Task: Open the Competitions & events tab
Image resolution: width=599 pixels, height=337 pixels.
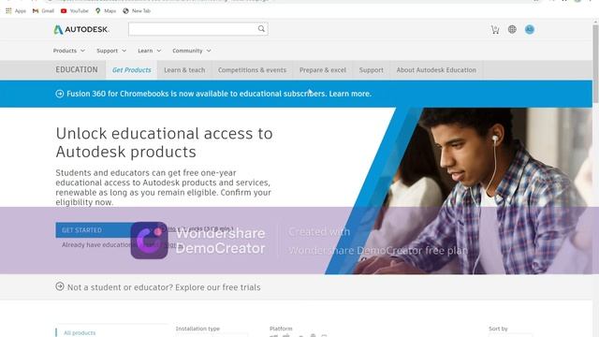Action: click(x=252, y=70)
